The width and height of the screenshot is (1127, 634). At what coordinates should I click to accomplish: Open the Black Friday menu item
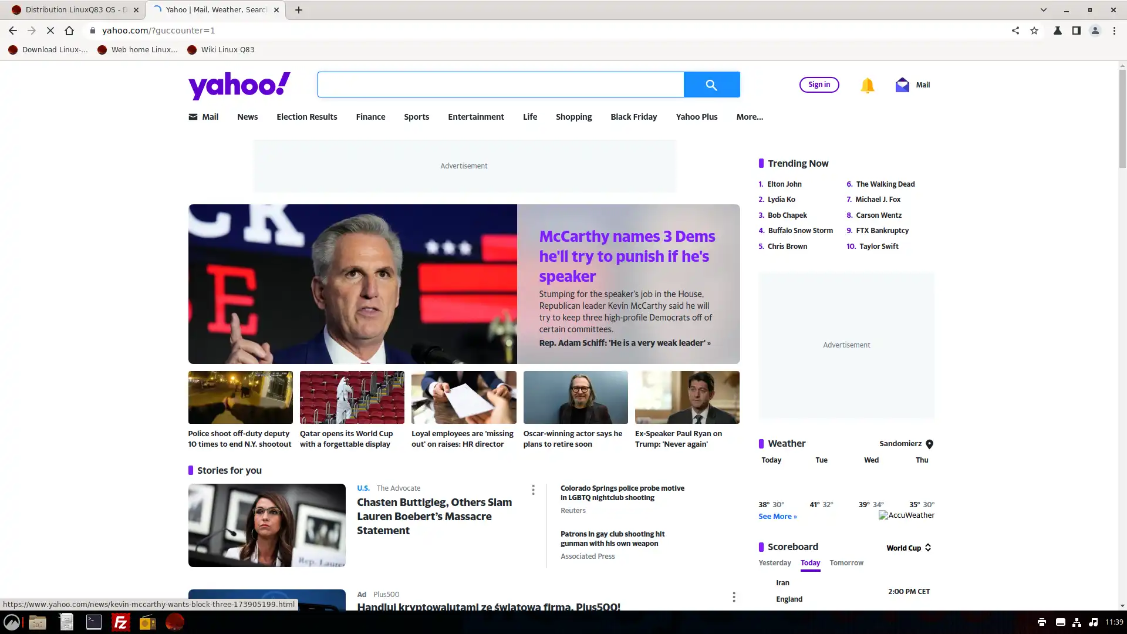pos(635,117)
